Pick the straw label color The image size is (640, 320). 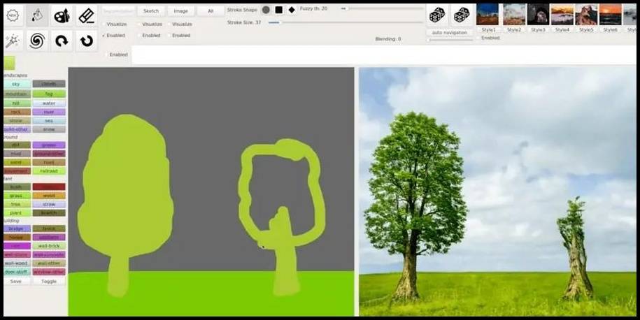coord(49,204)
